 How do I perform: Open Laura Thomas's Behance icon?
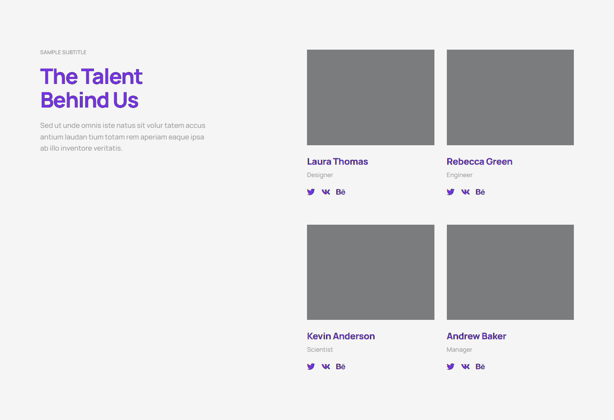tap(341, 192)
